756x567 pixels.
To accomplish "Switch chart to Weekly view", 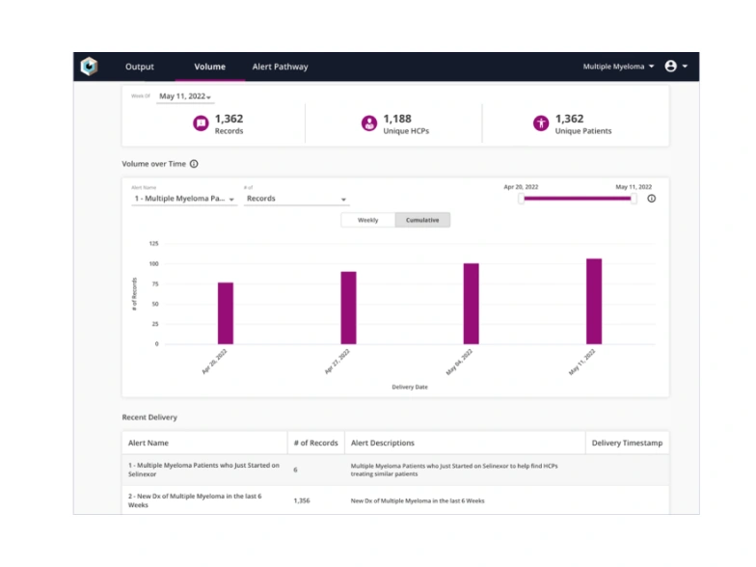I will coord(368,220).
